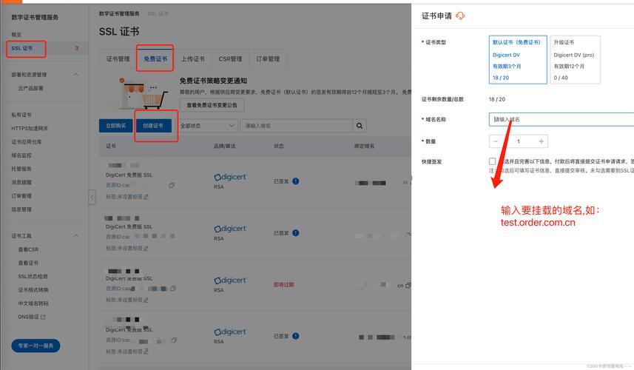This screenshot has height=370, width=634.
Task: Click 查看免费证书变更公告 button
Action: click(x=212, y=105)
